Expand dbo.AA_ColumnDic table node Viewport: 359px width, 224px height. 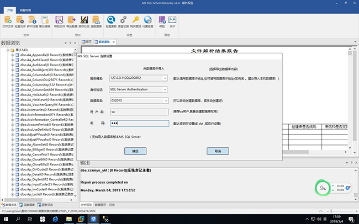click(x=13, y=80)
